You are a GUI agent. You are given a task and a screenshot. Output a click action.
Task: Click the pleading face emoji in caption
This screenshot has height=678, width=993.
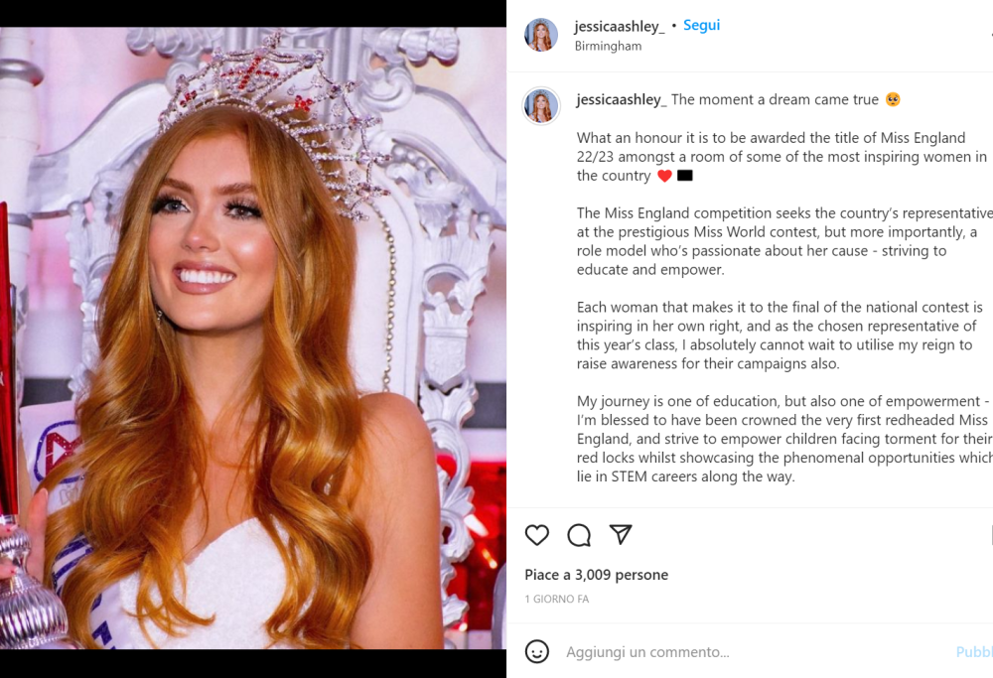893,99
